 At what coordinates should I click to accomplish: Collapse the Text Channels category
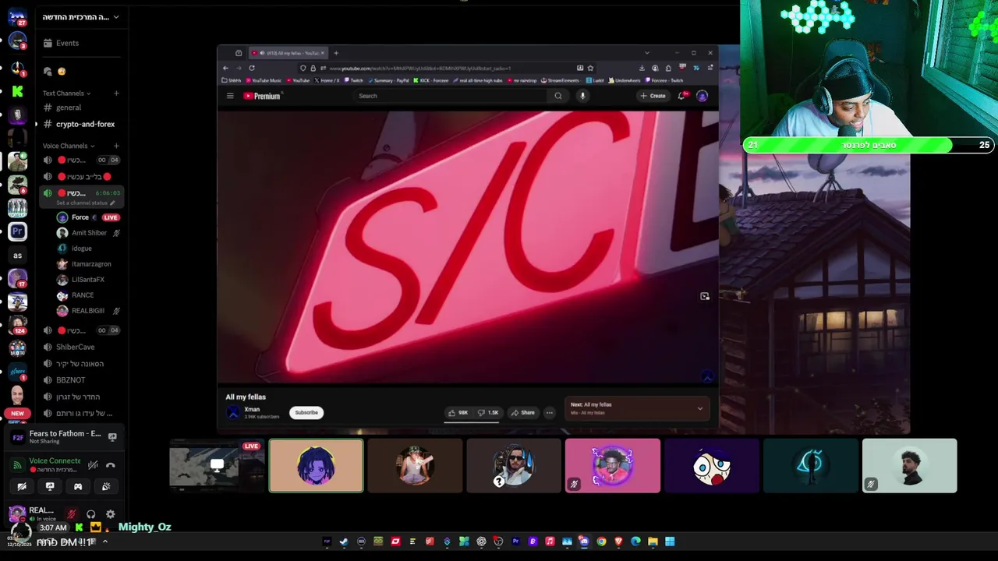(66, 93)
